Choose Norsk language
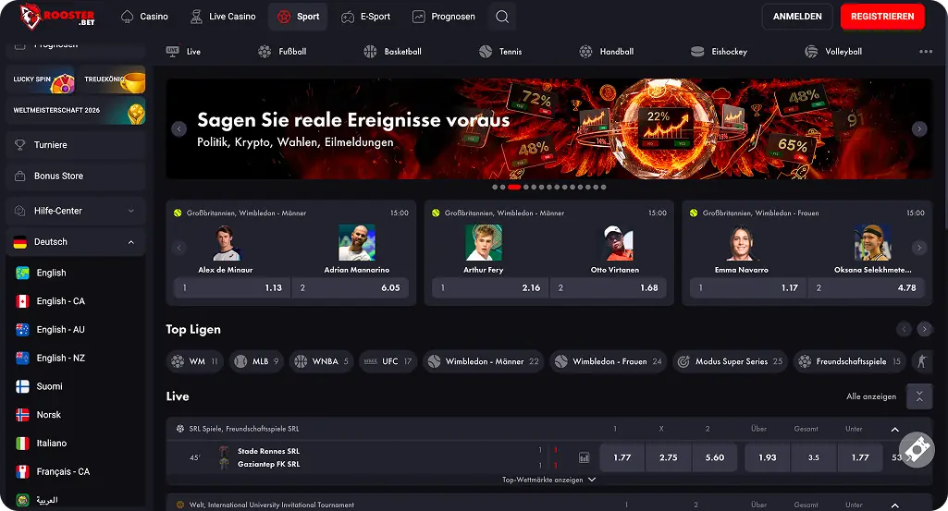This screenshot has height=511, width=948. (76, 415)
